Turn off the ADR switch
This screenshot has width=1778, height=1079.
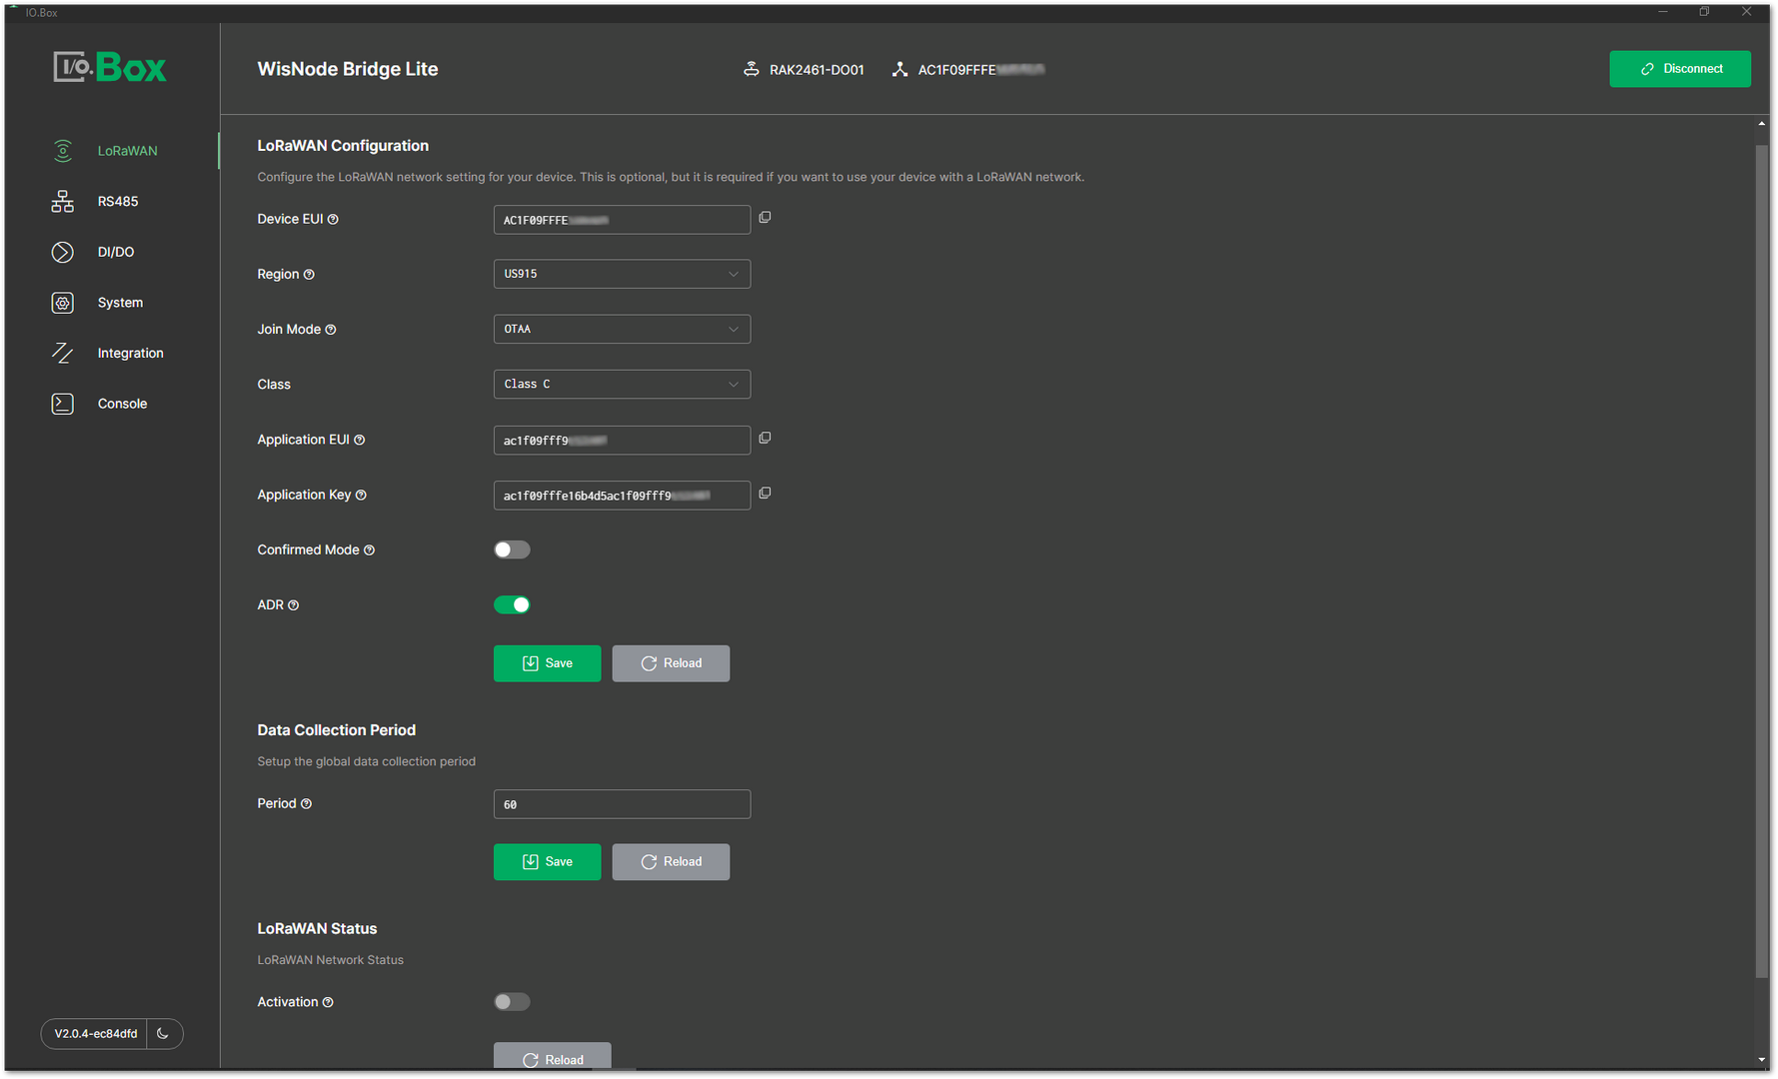point(512,604)
